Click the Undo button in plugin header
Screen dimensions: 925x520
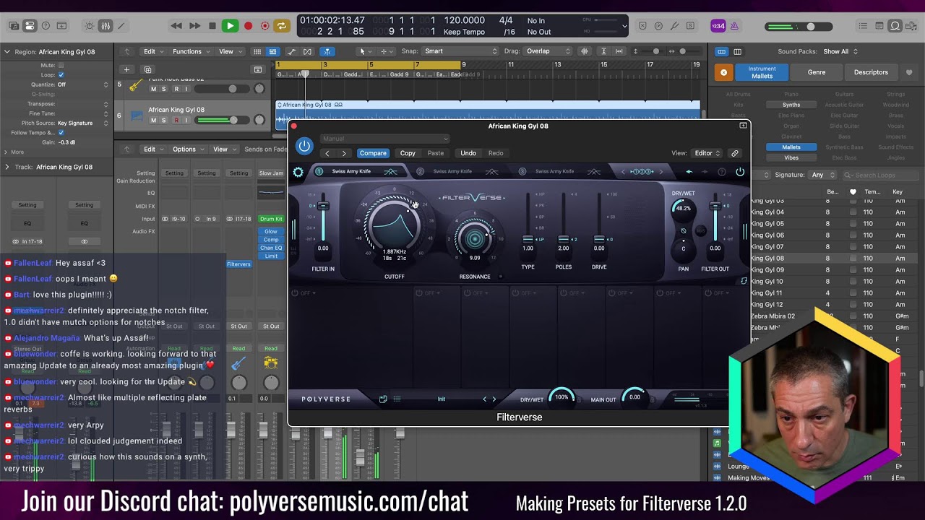[468, 153]
